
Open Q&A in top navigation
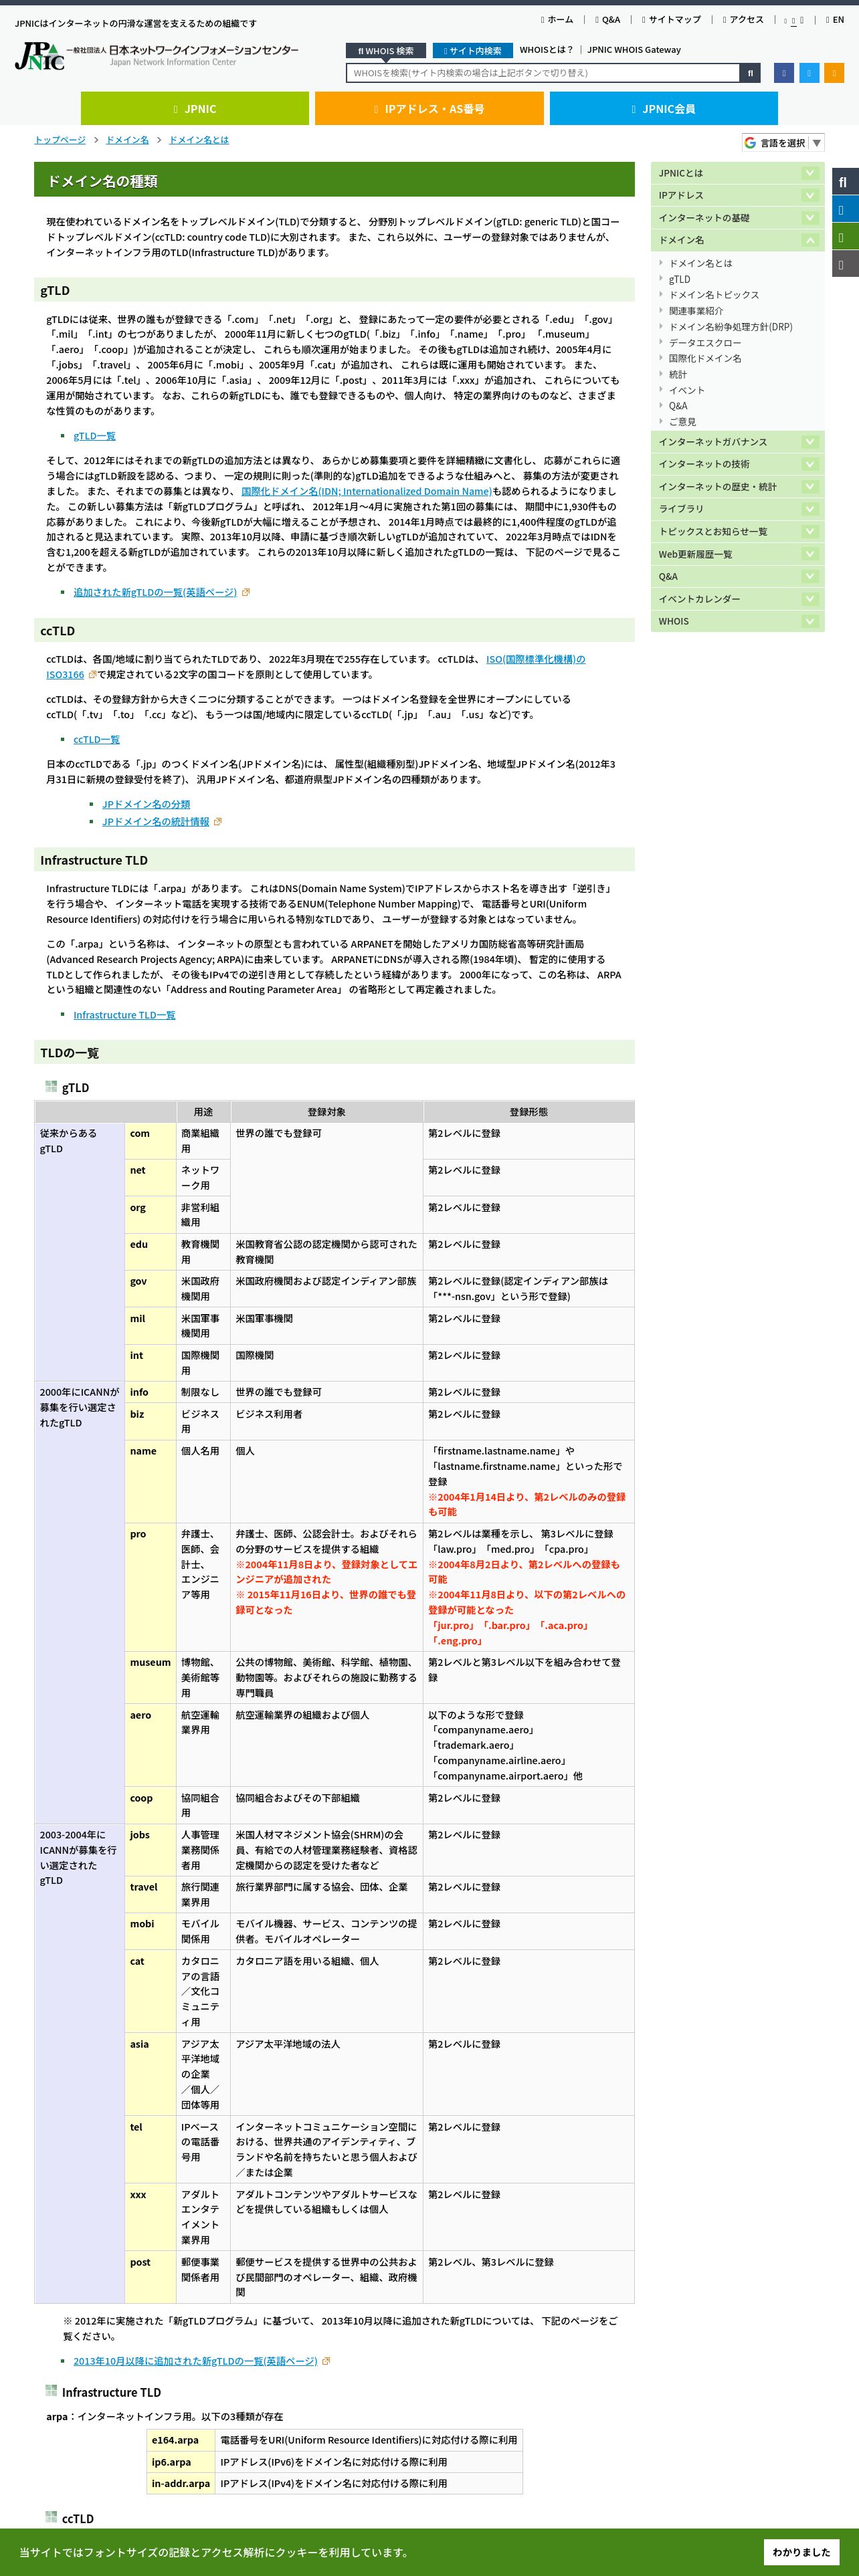coord(608,20)
